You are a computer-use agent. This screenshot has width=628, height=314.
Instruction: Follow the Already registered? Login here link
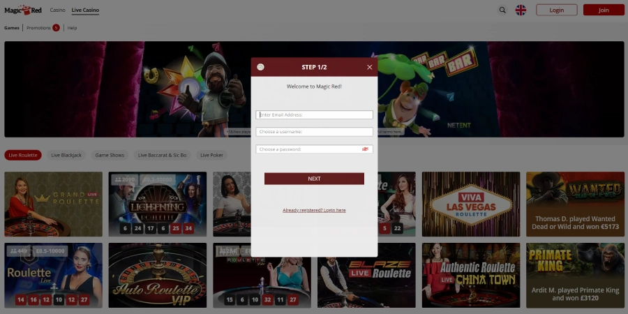coord(314,210)
